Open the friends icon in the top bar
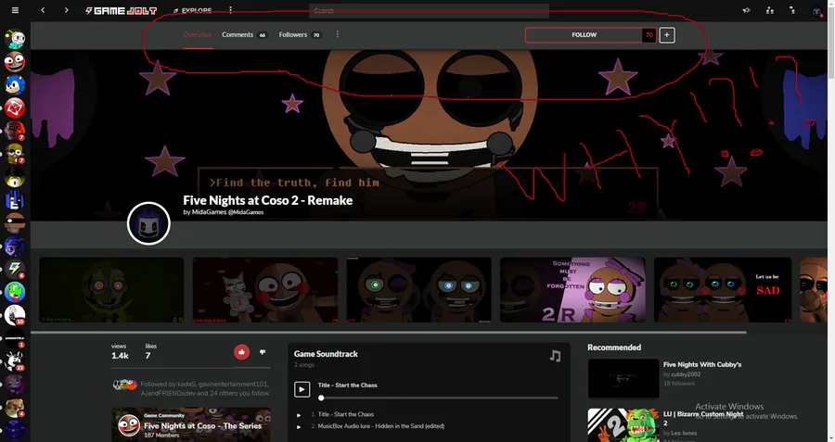Viewport: 835px width, 442px height. point(770,10)
